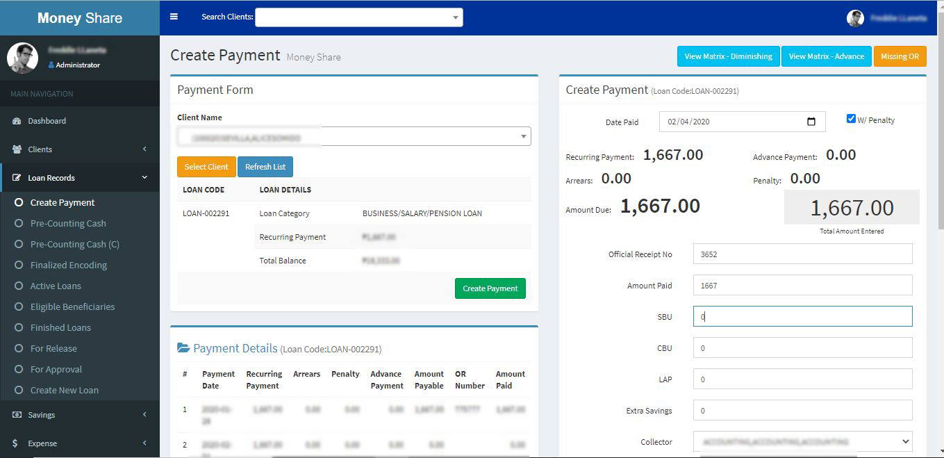
Task: Toggle sidebar with the hamburger menu icon
Action: pyautogui.click(x=174, y=17)
